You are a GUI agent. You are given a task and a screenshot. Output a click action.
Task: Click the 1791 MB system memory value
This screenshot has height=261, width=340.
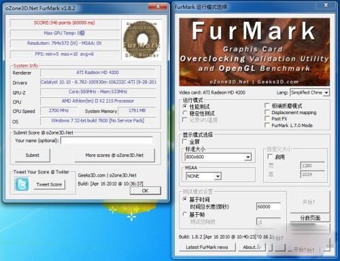137,111
